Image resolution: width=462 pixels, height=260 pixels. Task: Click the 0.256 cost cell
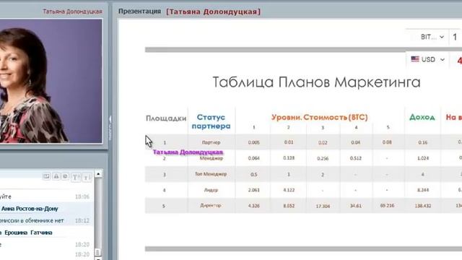pos(323,159)
